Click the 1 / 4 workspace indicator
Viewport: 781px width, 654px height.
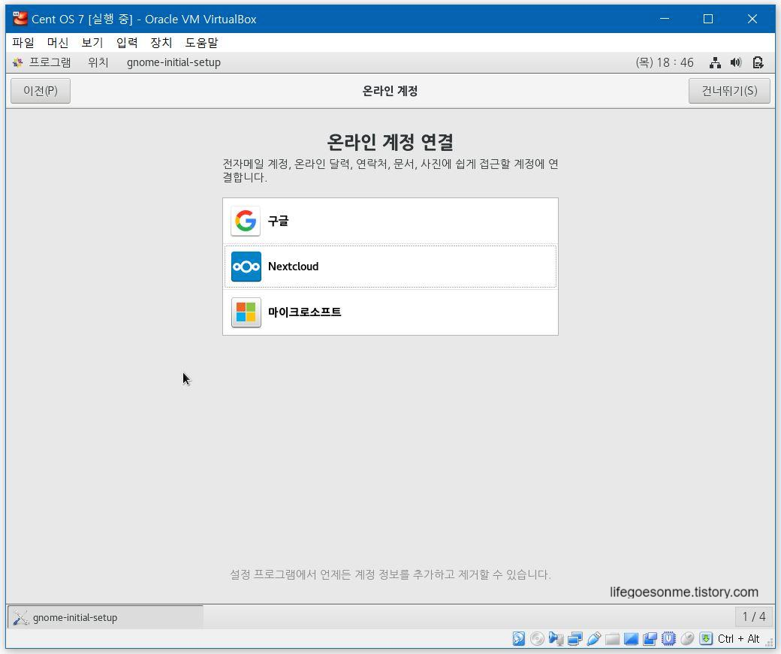[754, 616]
